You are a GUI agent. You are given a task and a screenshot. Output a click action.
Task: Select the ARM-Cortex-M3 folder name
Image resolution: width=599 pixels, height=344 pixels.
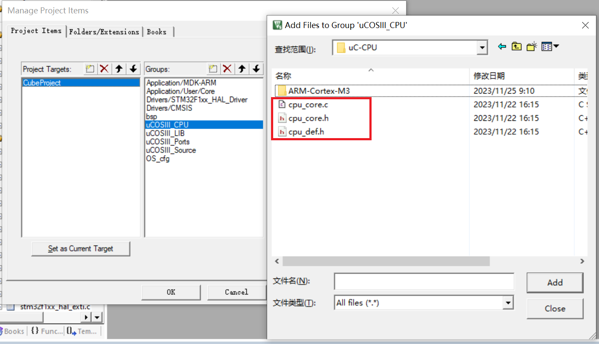coord(319,91)
